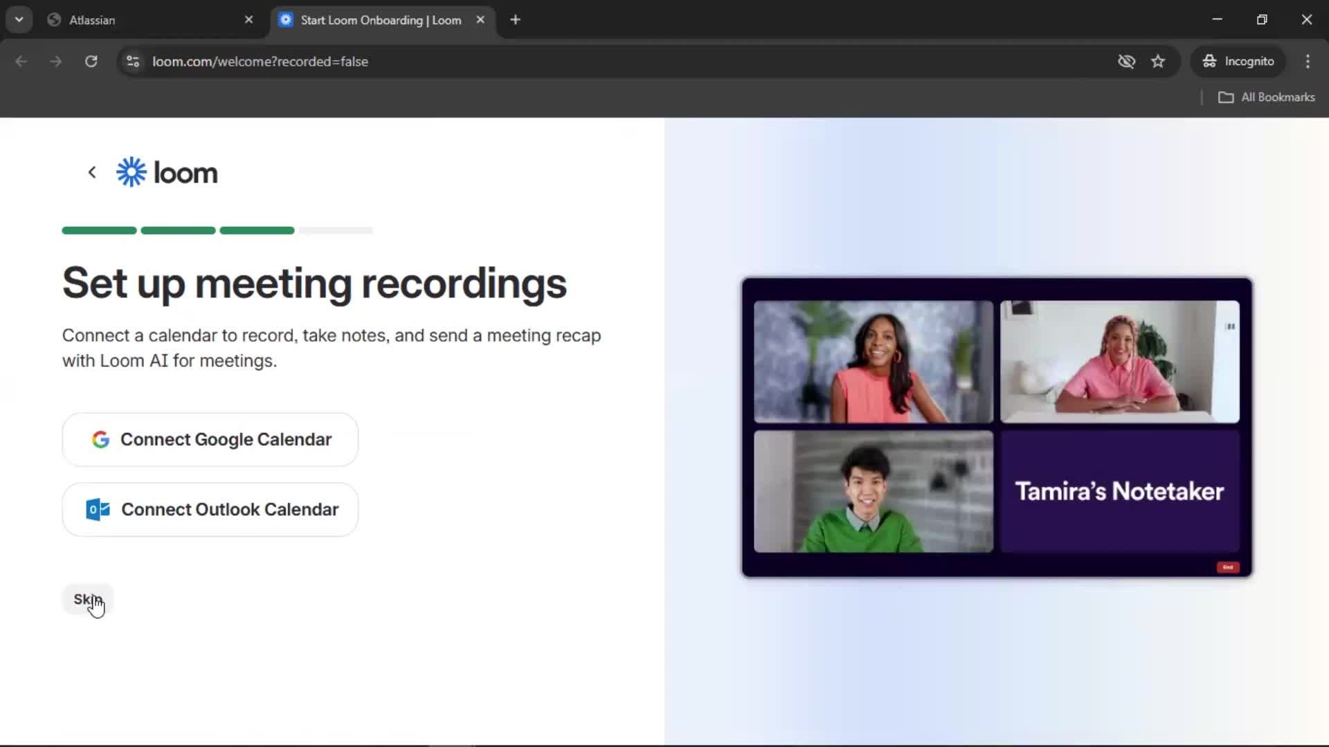Click the site information icon in address bar
The height and width of the screenshot is (747, 1329).
click(x=133, y=62)
